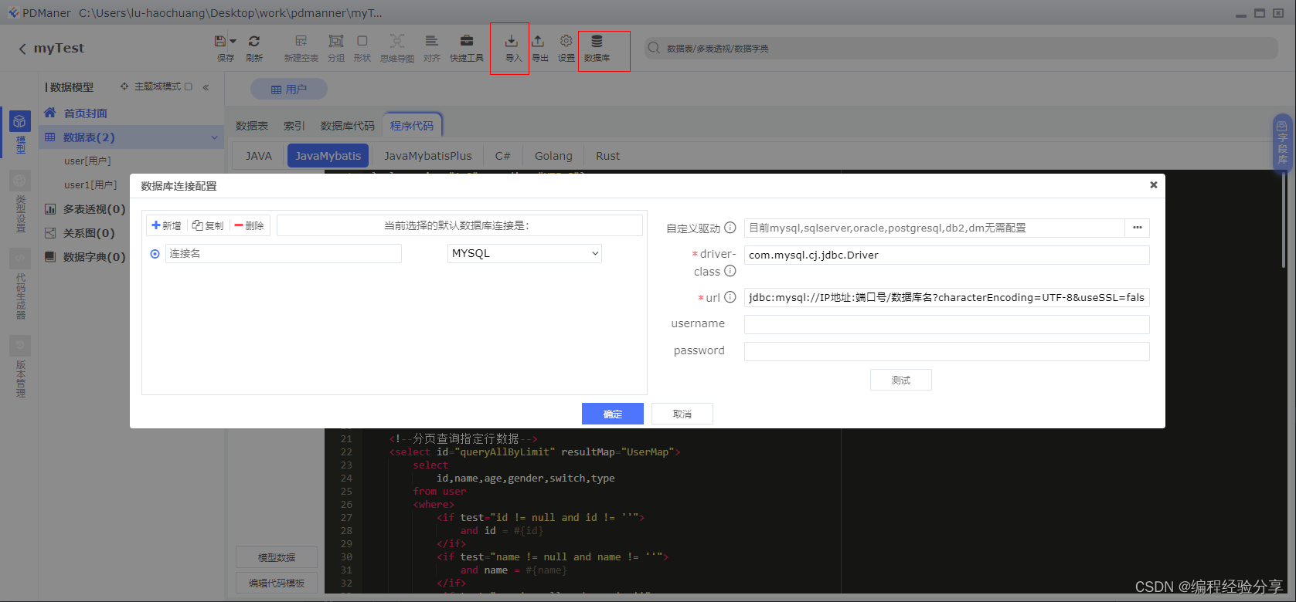
Task: Click the new empty table (新建空表) icon
Action: 301,42
